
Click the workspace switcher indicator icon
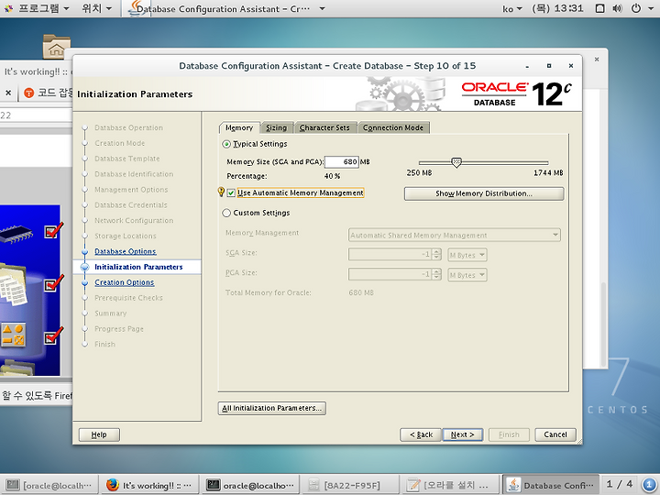[x=649, y=485]
